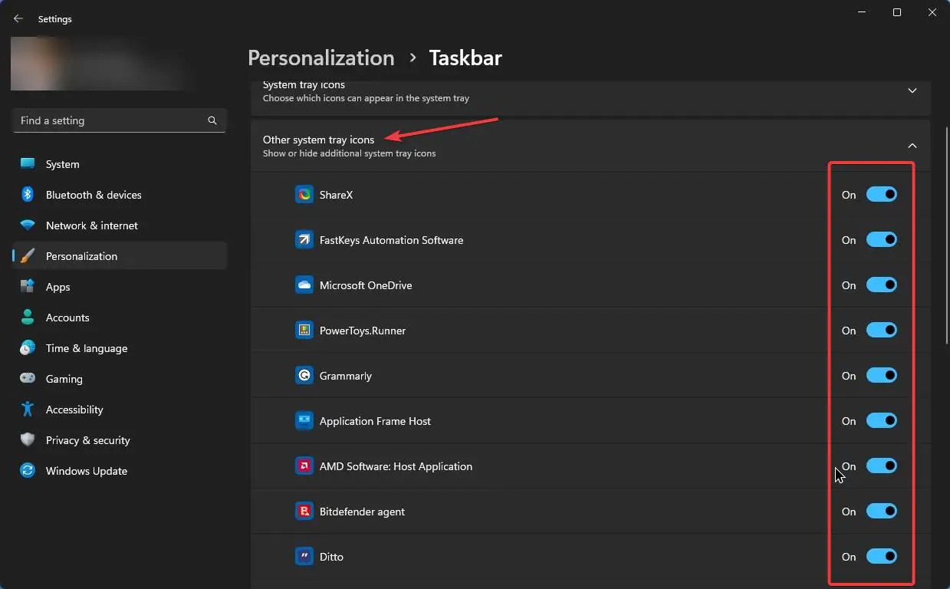Click the Bitdefender agent icon
The height and width of the screenshot is (589, 950).
tap(304, 511)
